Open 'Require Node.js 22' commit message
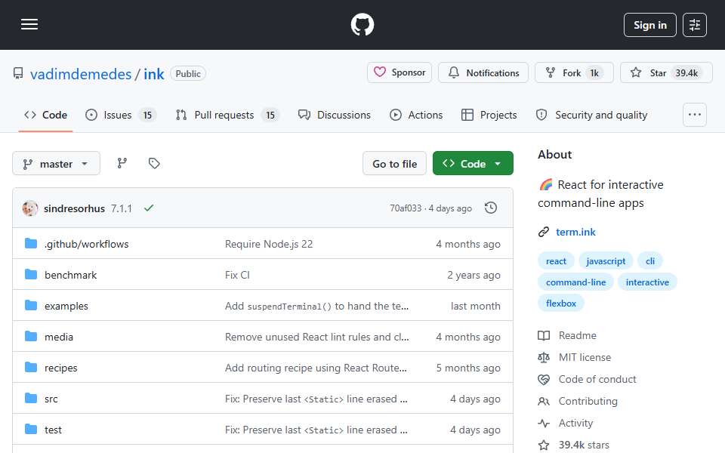This screenshot has width=725, height=453. click(269, 244)
